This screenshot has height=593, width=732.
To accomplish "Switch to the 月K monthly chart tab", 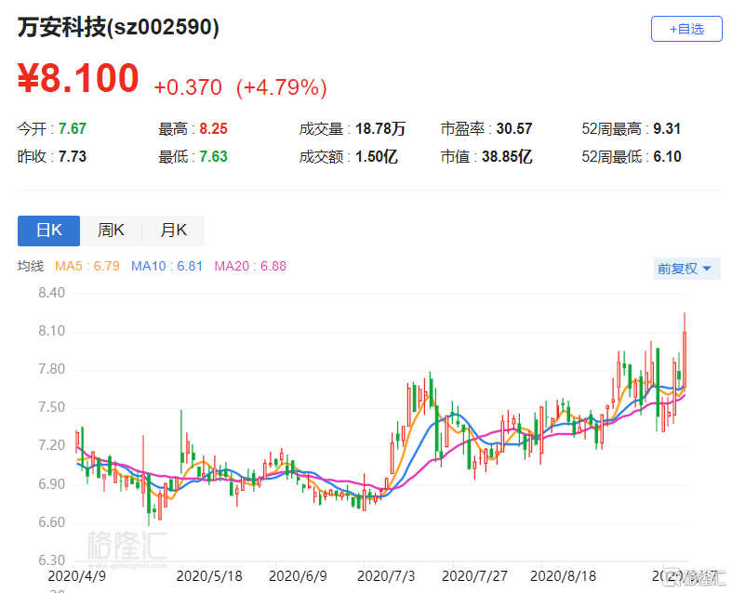I will point(173,231).
